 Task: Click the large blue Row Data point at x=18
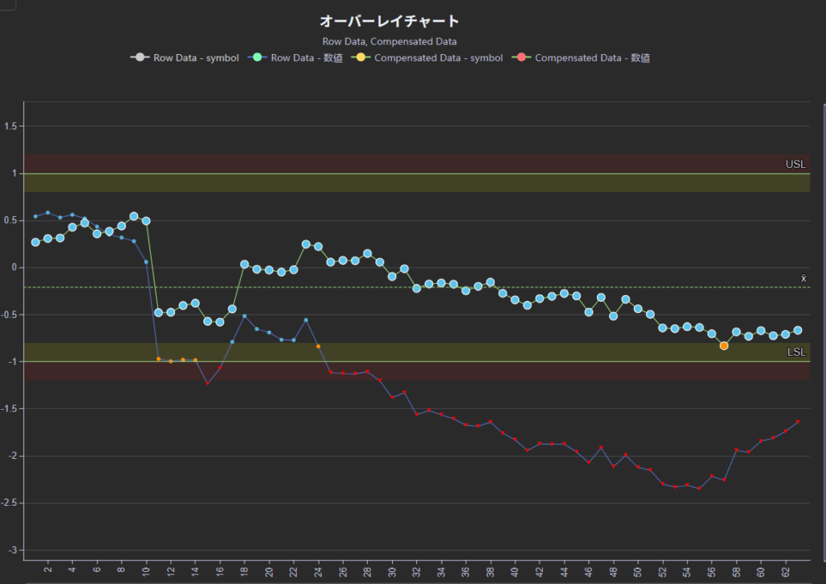(x=244, y=264)
